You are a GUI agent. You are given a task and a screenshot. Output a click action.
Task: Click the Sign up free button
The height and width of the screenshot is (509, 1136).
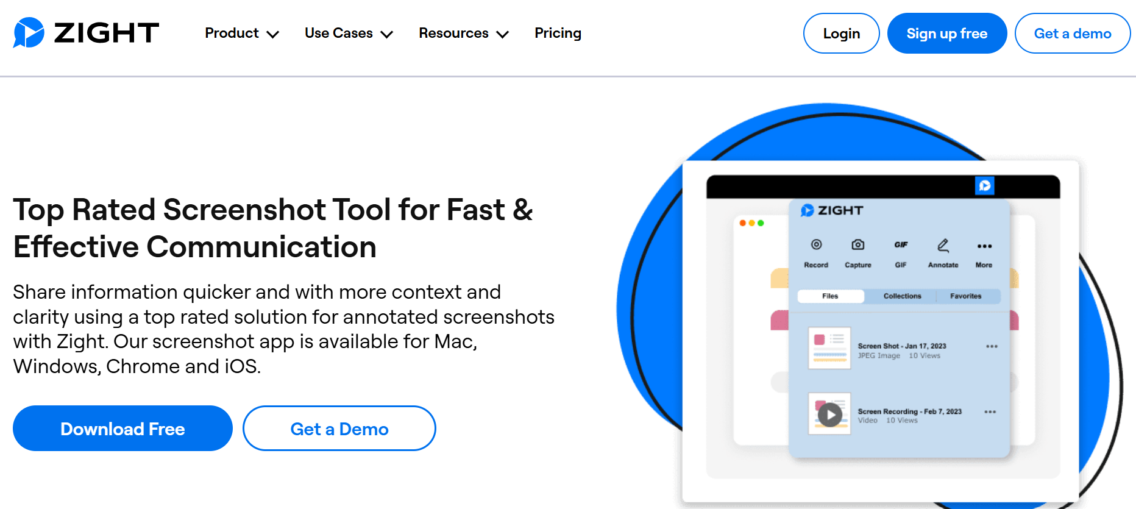click(947, 33)
